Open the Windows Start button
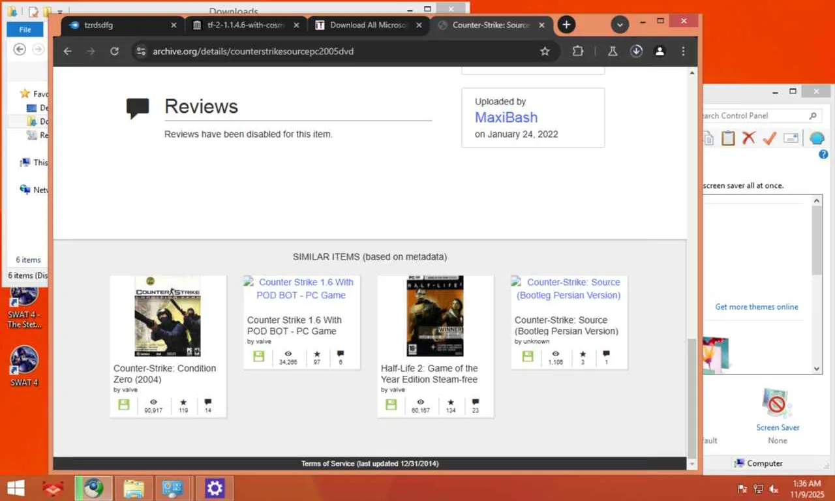The width and height of the screenshot is (835, 501). [x=16, y=488]
